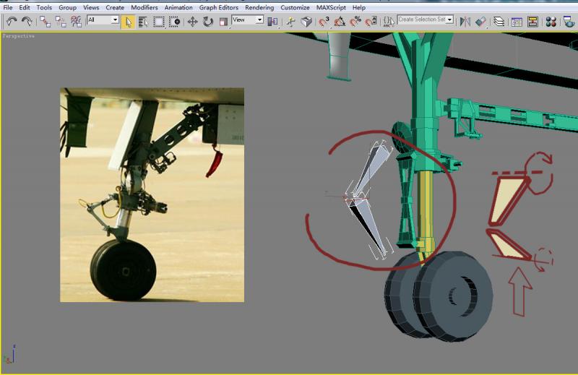The image size is (578, 375).
Task: Open the Layer Manager icon
Action: (x=499, y=22)
